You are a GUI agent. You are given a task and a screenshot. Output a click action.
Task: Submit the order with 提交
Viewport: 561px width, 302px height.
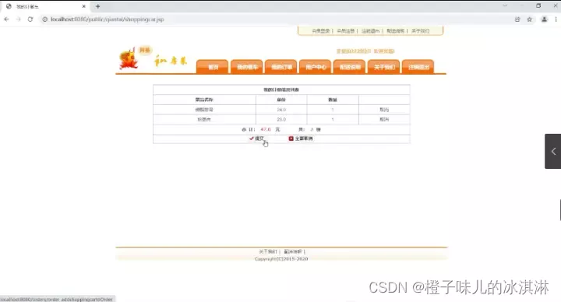(259, 139)
